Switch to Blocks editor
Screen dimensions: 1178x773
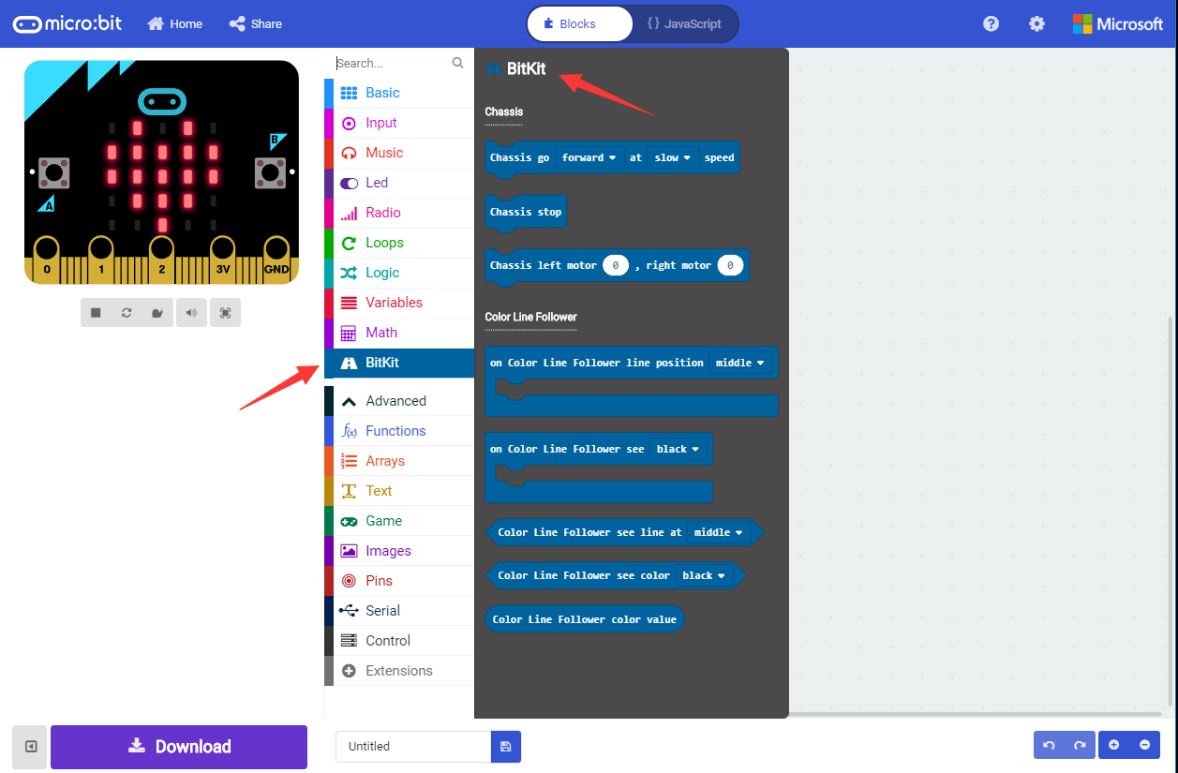pos(580,24)
